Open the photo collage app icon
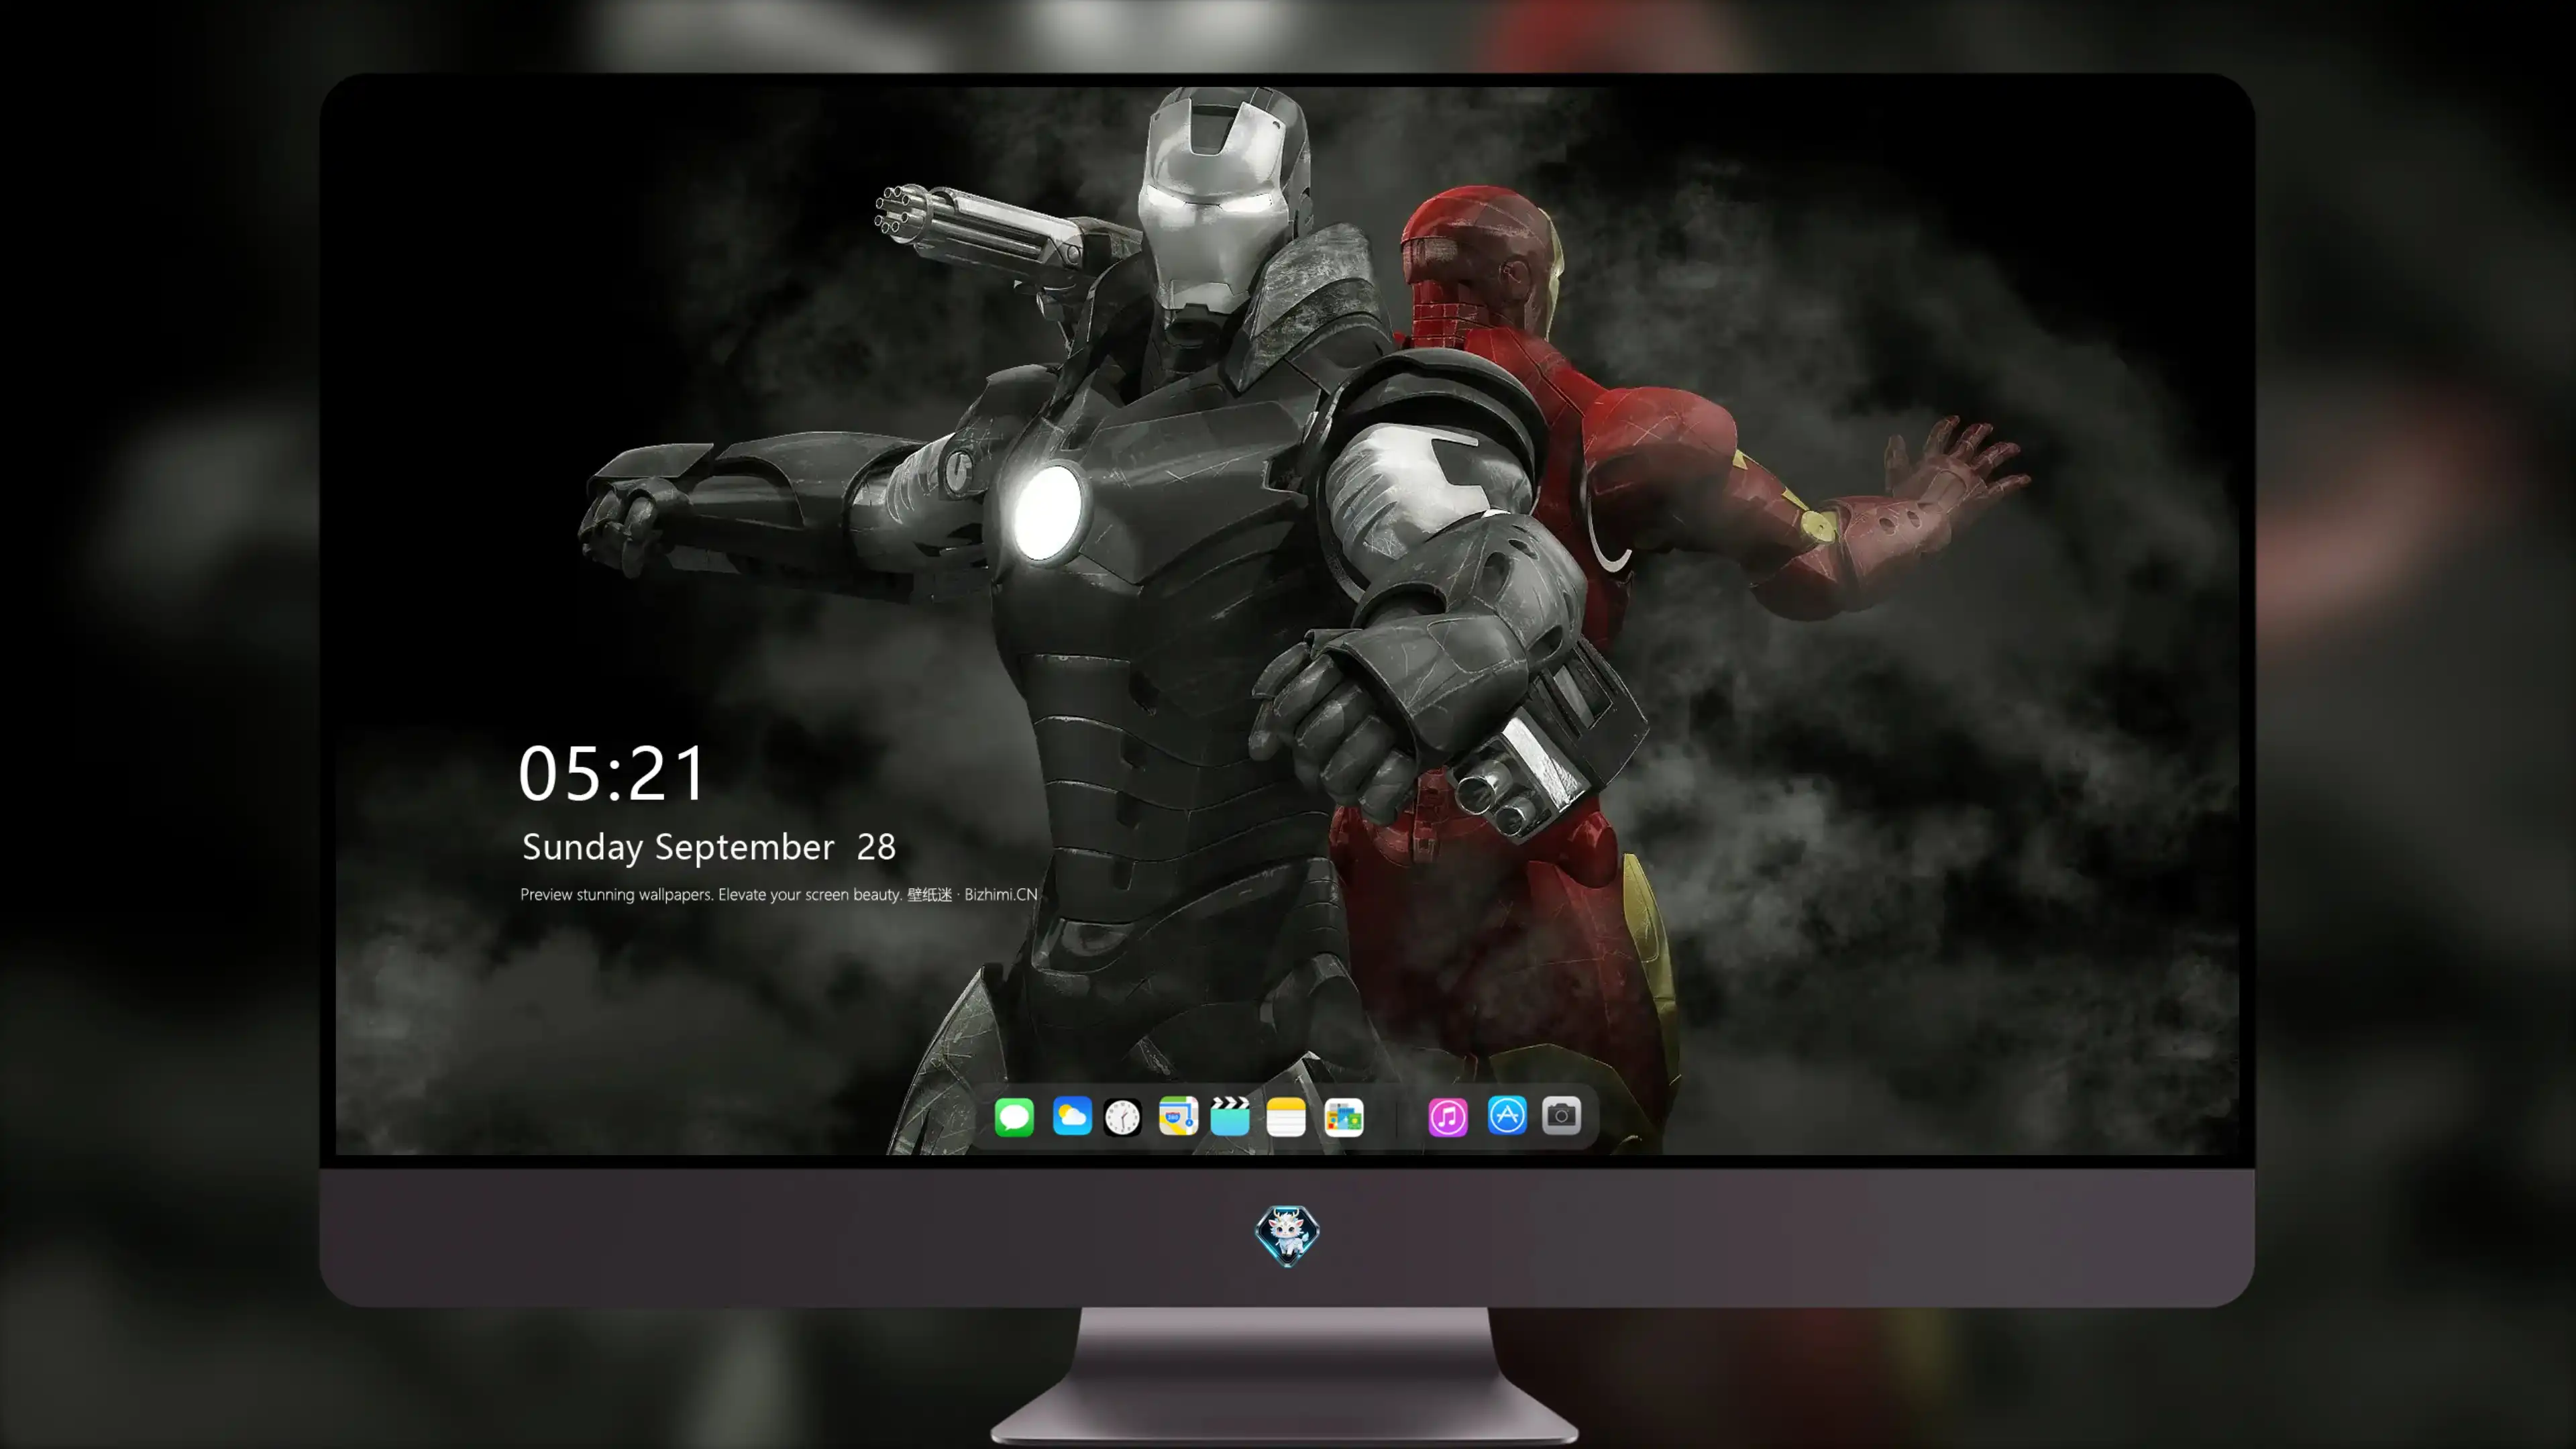The height and width of the screenshot is (1449, 2576). pyautogui.click(x=1344, y=1117)
